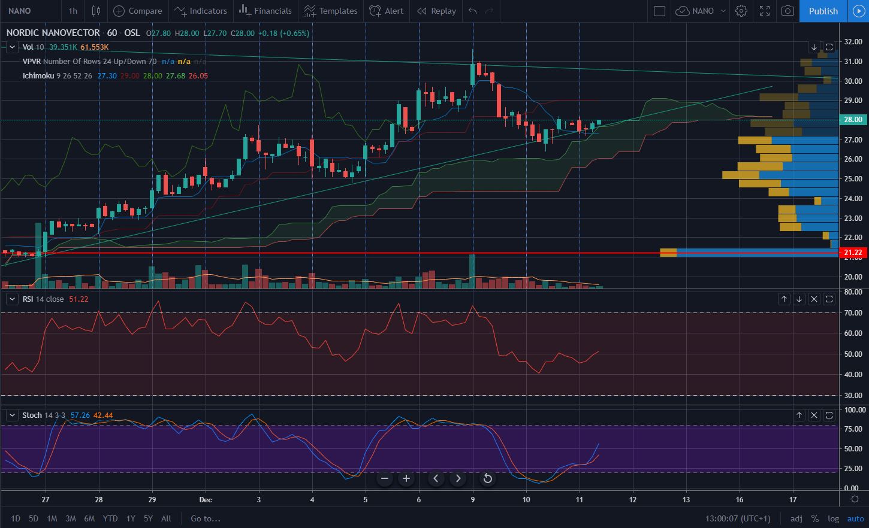Open indicator Templates menu
The height and width of the screenshot is (528, 869).
(331, 11)
